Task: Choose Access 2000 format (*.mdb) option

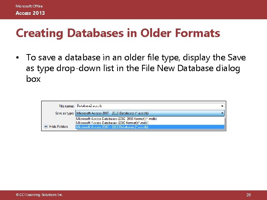Action: coord(150,123)
